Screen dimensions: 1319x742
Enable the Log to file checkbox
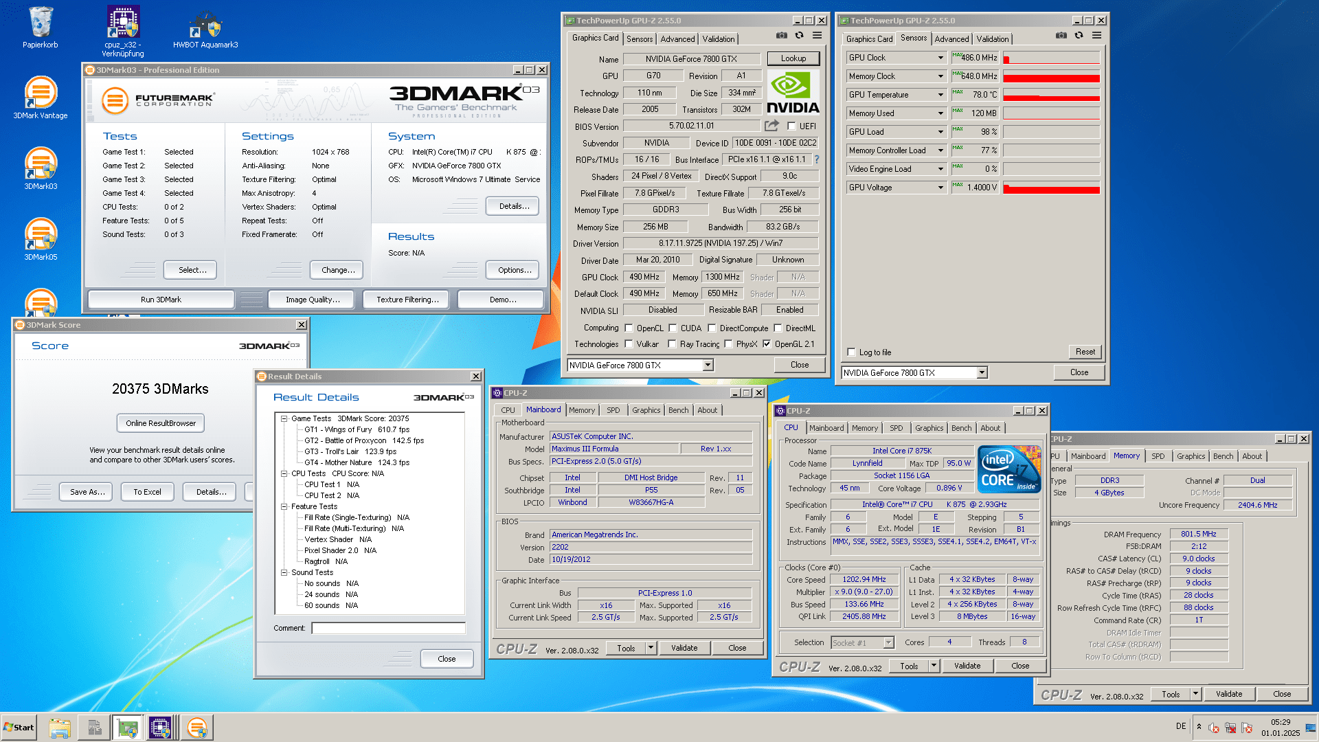pyautogui.click(x=852, y=352)
